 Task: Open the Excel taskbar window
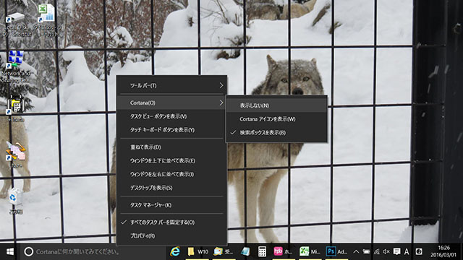(310, 251)
